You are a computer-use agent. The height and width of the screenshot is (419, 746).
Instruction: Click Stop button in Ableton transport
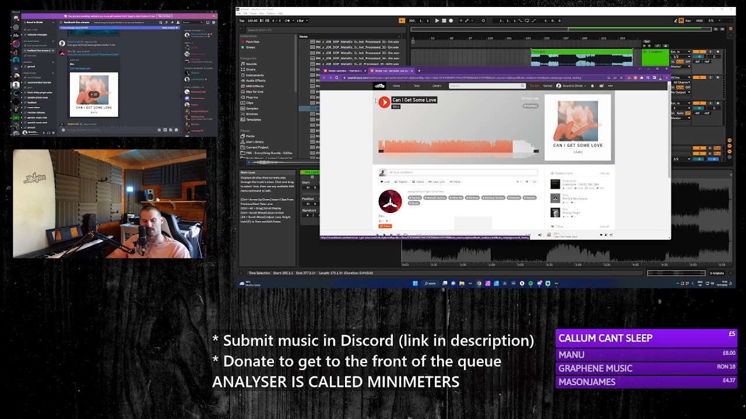[444, 20]
